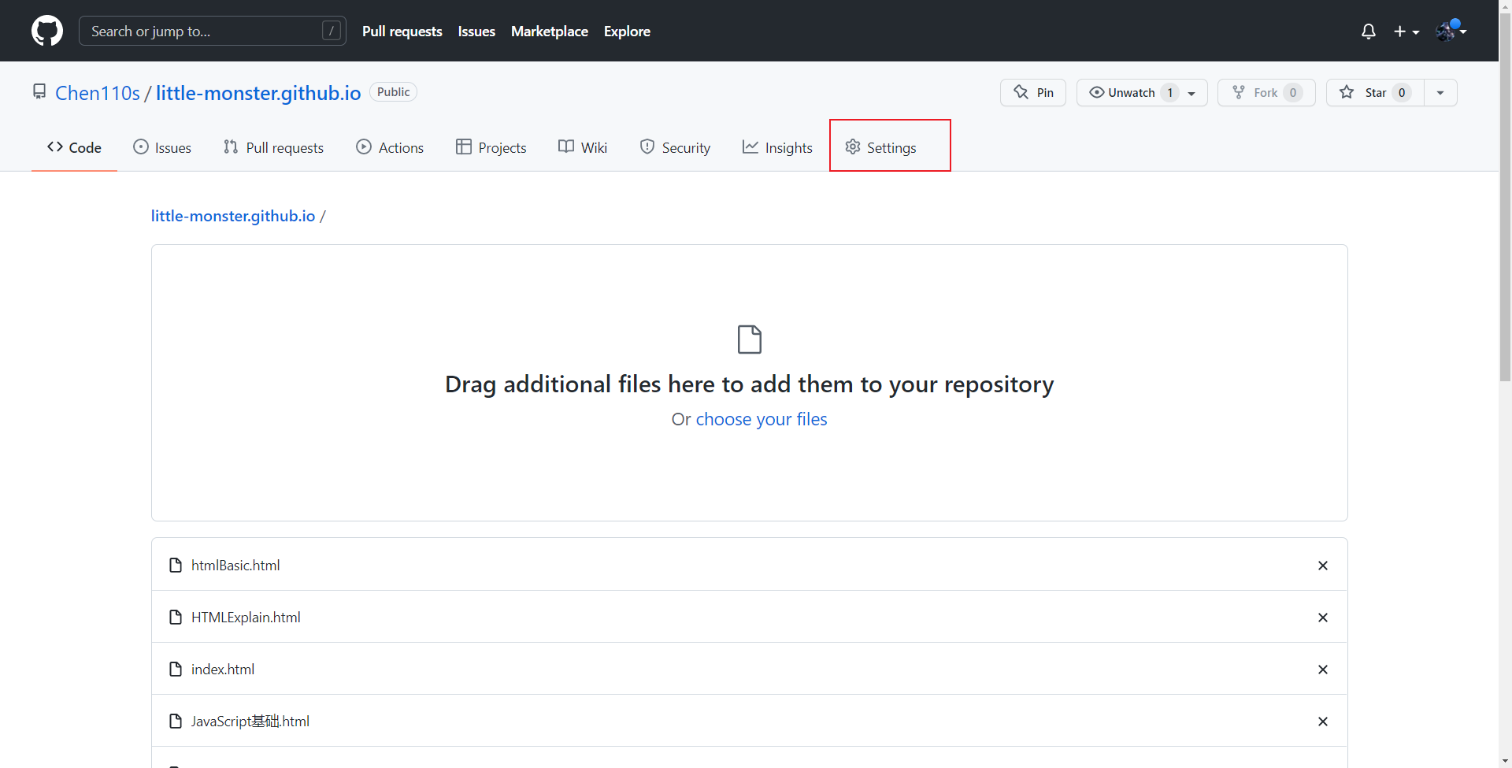
Task: Click the JavaScript基础.html file icon
Action: pyautogui.click(x=176, y=722)
